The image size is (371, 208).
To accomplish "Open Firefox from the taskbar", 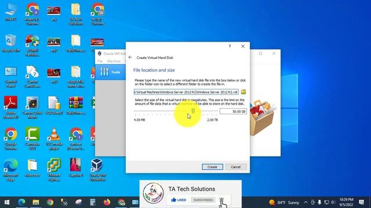I will 107,202.
